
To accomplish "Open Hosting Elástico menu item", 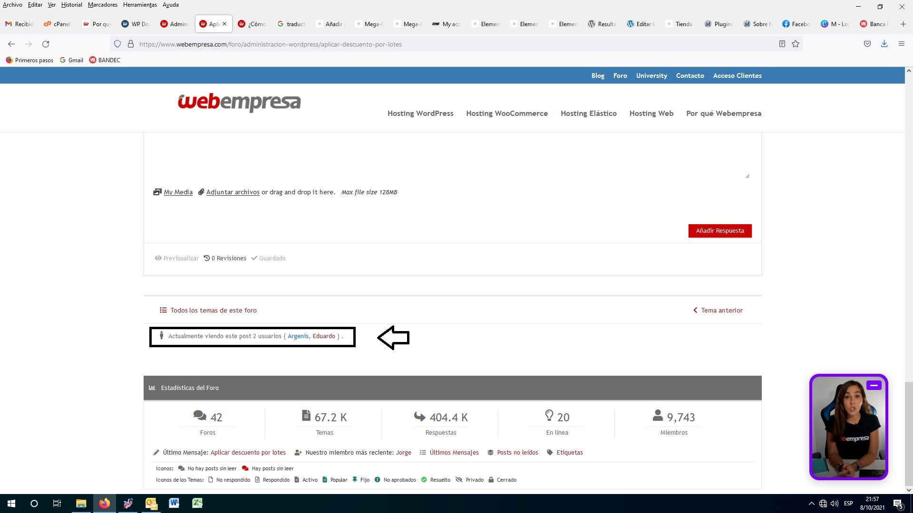I will point(589,113).
